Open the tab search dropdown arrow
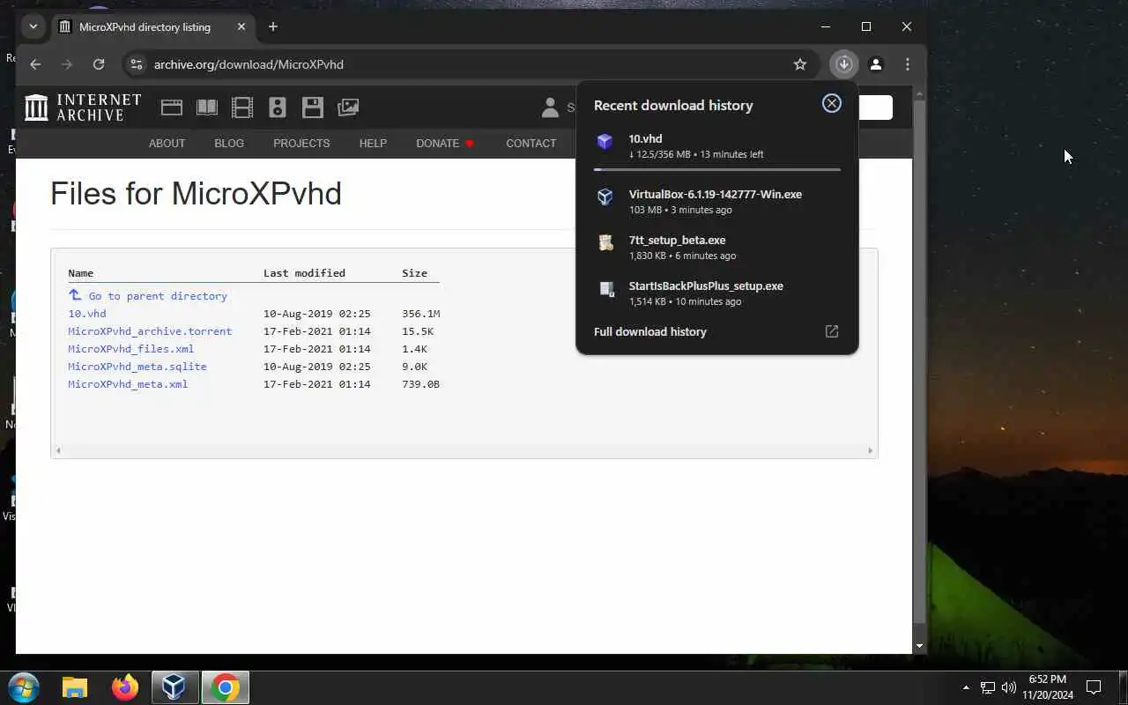 point(33,26)
